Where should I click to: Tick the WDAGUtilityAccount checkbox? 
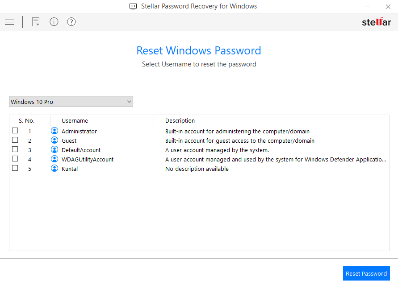[x=15, y=159]
